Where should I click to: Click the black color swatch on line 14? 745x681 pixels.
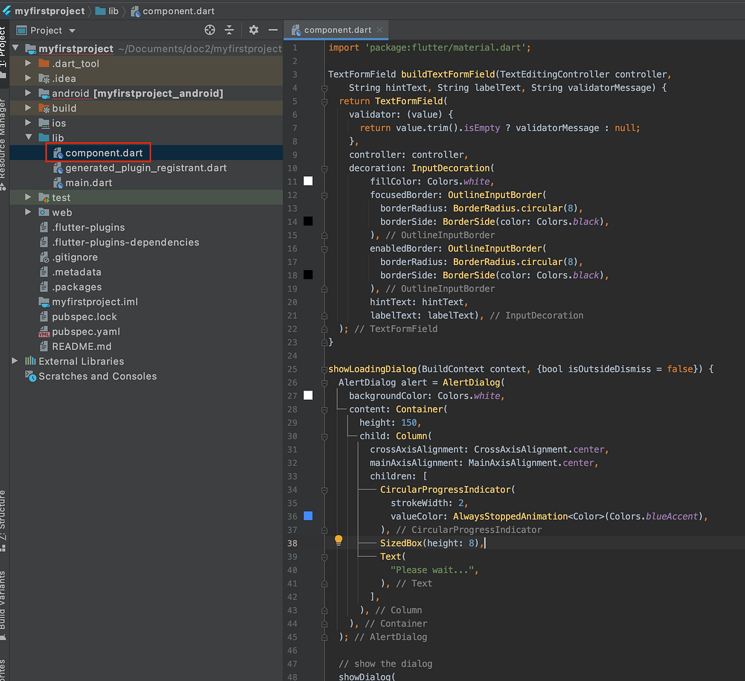[308, 222]
